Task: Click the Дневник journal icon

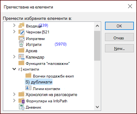Action: tap(22, 107)
